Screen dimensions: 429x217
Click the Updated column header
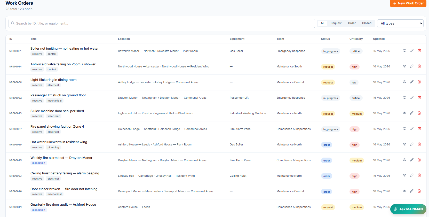[379, 39]
